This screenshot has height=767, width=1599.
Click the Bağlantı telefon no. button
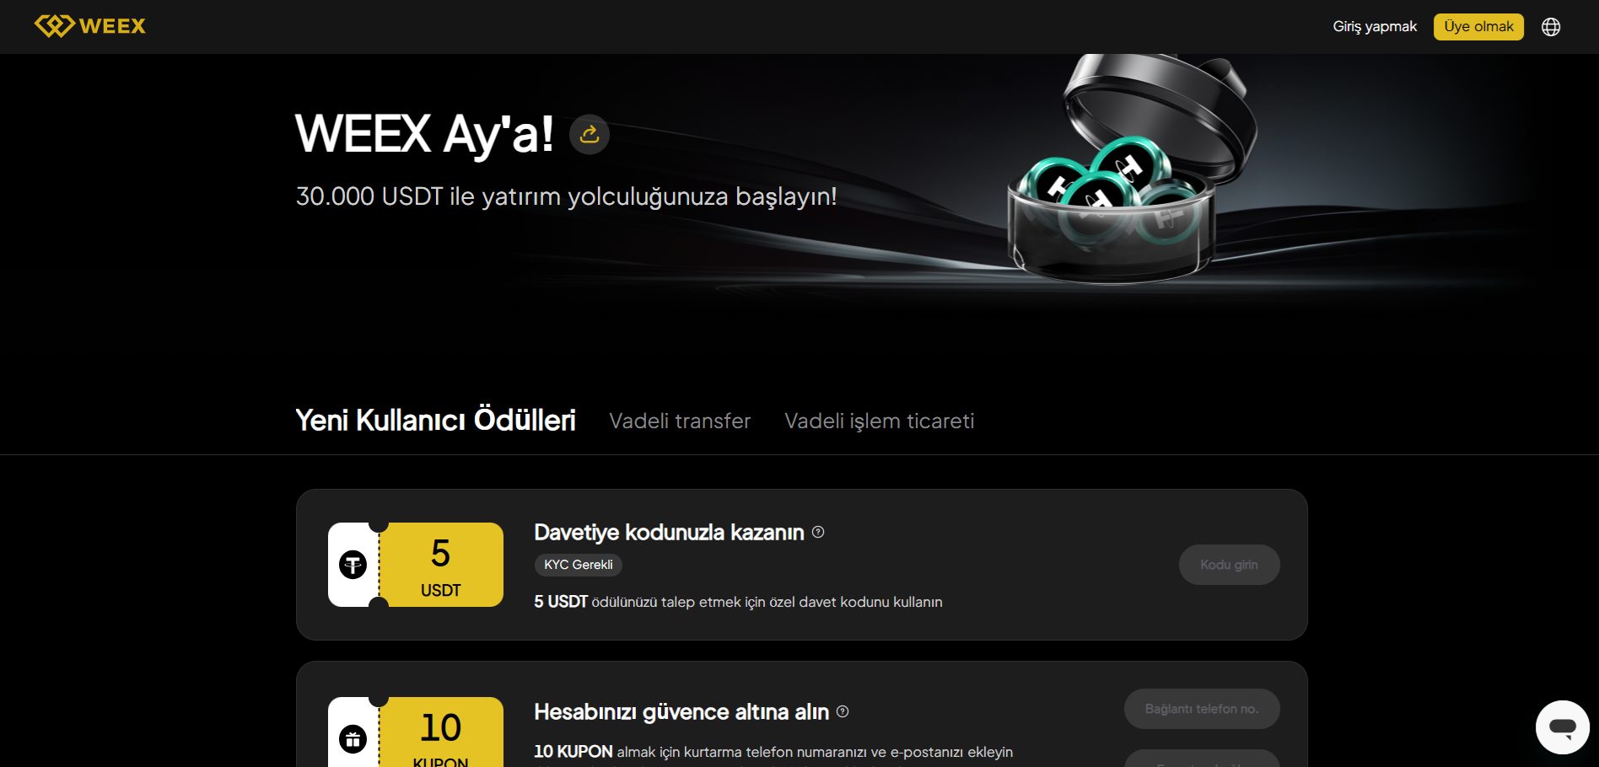(1202, 709)
